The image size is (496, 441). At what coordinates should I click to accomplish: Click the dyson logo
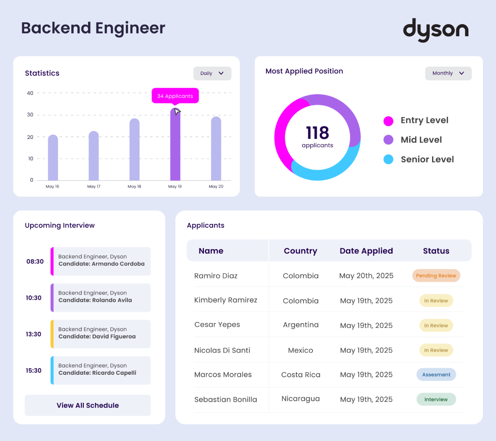[x=435, y=29]
